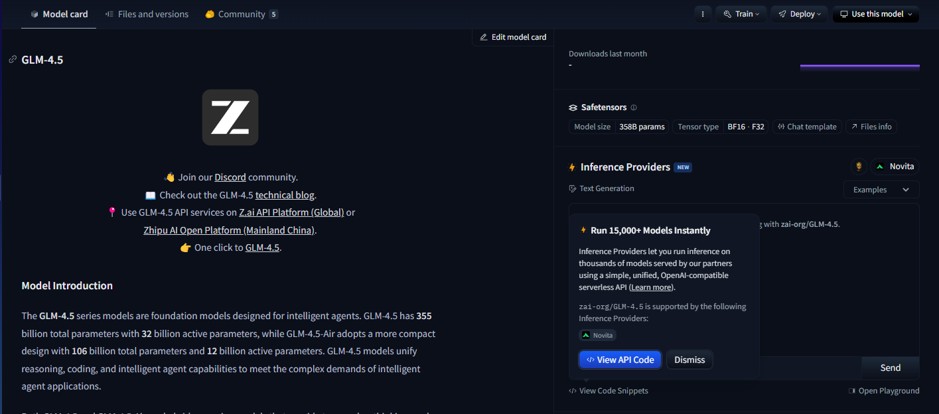Click the Tensor type BF16 · F32 tag

(x=721, y=127)
